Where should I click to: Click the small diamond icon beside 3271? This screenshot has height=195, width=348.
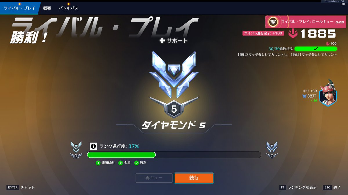click(304, 96)
